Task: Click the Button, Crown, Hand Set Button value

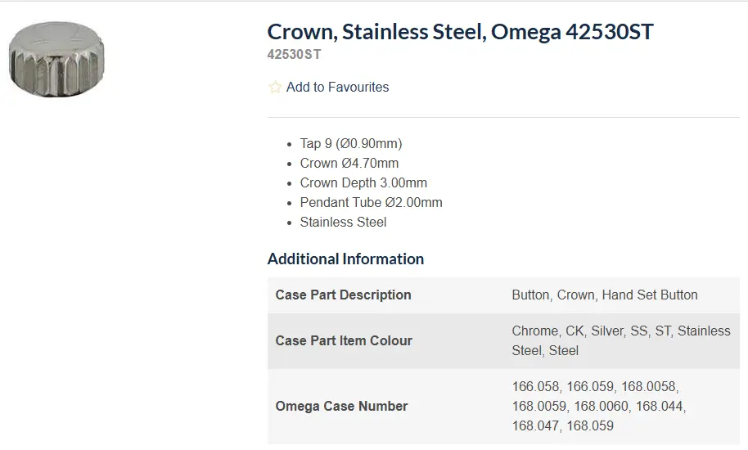Action: (605, 295)
